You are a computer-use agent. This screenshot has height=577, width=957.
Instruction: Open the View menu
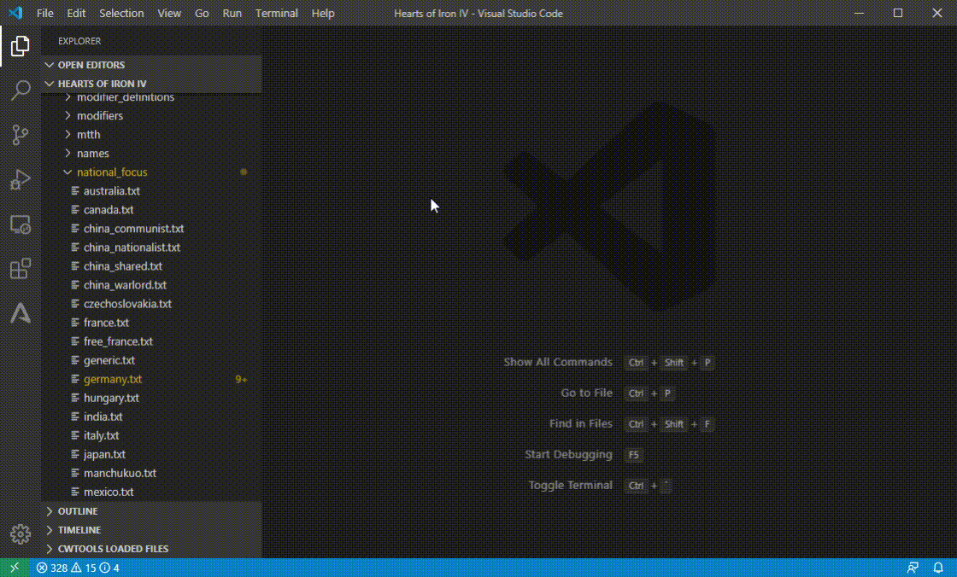(x=169, y=13)
